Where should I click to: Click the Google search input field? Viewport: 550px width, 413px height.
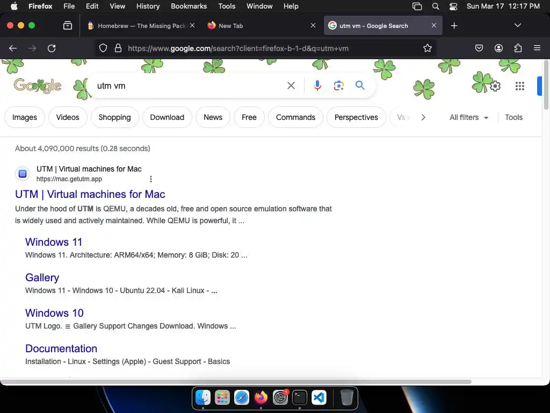[190, 86]
